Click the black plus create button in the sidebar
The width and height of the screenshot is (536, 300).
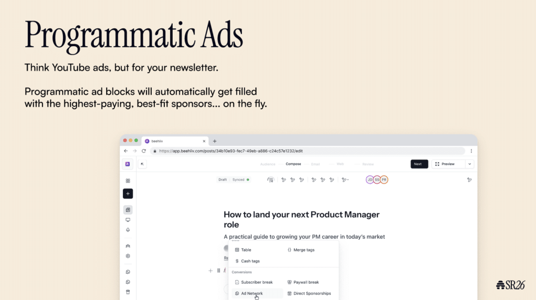coord(128,194)
